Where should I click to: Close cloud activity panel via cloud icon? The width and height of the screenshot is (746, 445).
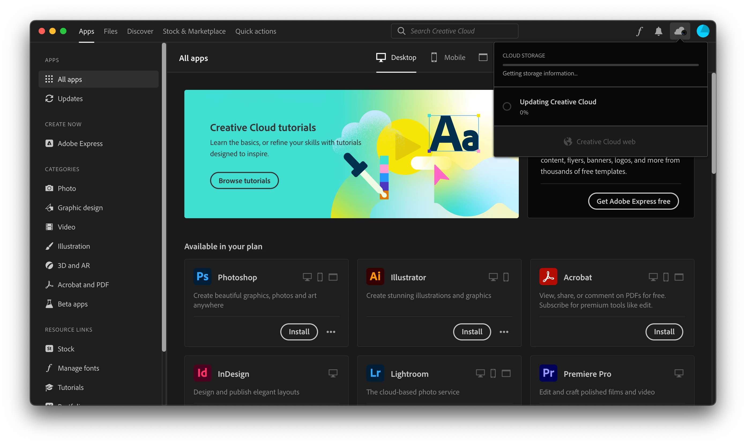pyautogui.click(x=680, y=31)
